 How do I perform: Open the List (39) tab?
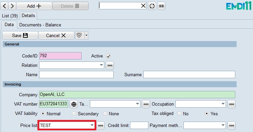(10, 16)
